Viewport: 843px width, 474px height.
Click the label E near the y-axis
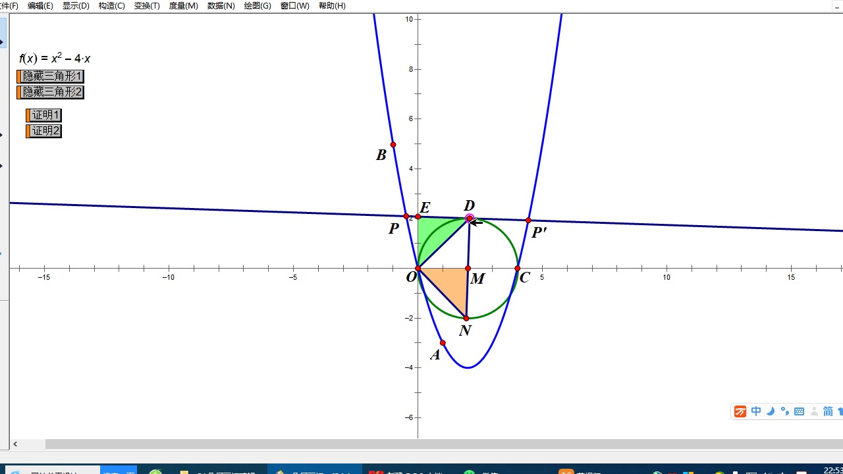(x=425, y=209)
